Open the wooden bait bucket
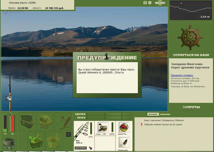214x152 pixels. (53, 141)
